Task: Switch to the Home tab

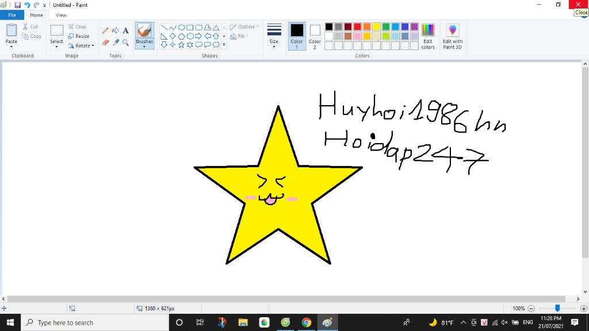Action: (x=36, y=15)
